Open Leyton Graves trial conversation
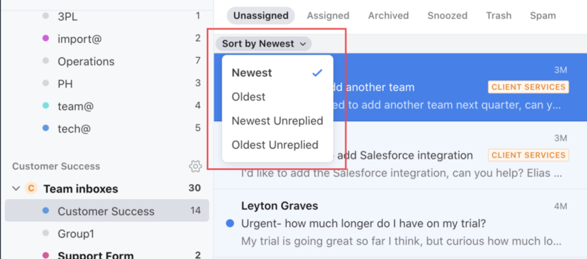 [x=400, y=223]
